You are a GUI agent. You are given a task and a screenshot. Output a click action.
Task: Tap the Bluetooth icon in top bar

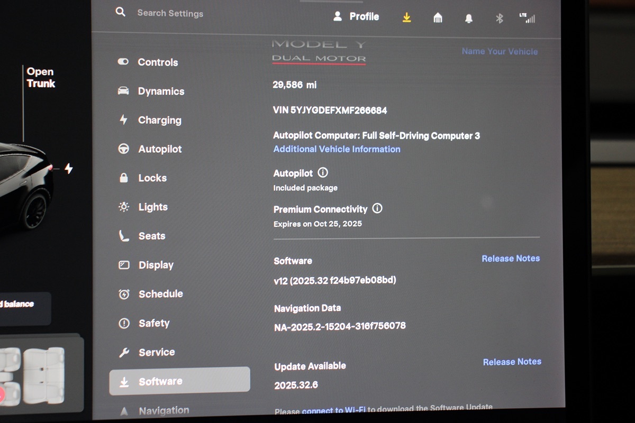click(499, 19)
